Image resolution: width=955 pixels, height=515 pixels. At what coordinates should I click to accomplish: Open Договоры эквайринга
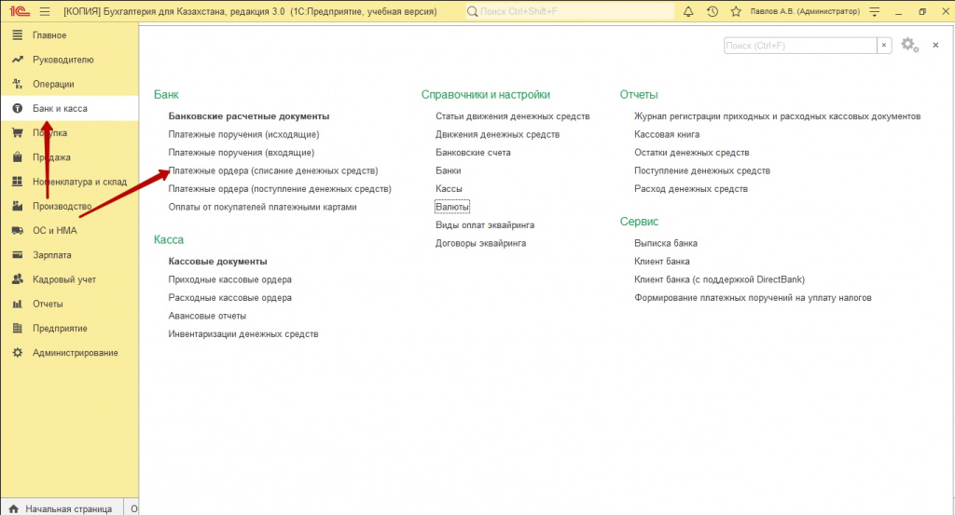(480, 243)
